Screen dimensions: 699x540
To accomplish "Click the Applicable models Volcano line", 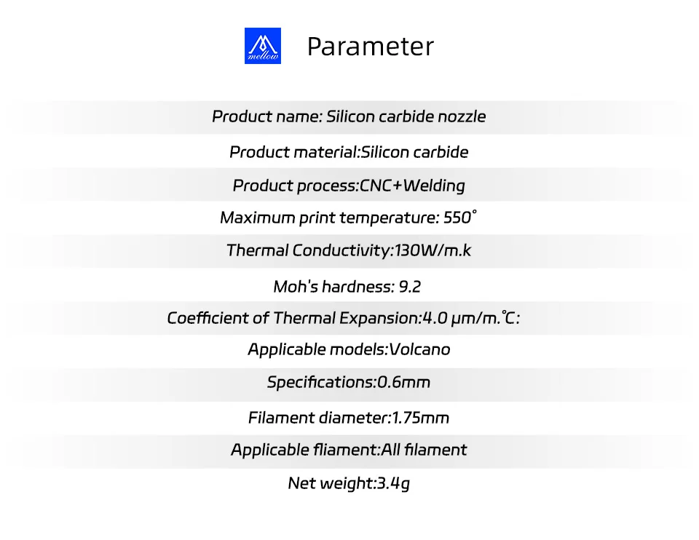I will click(349, 349).
